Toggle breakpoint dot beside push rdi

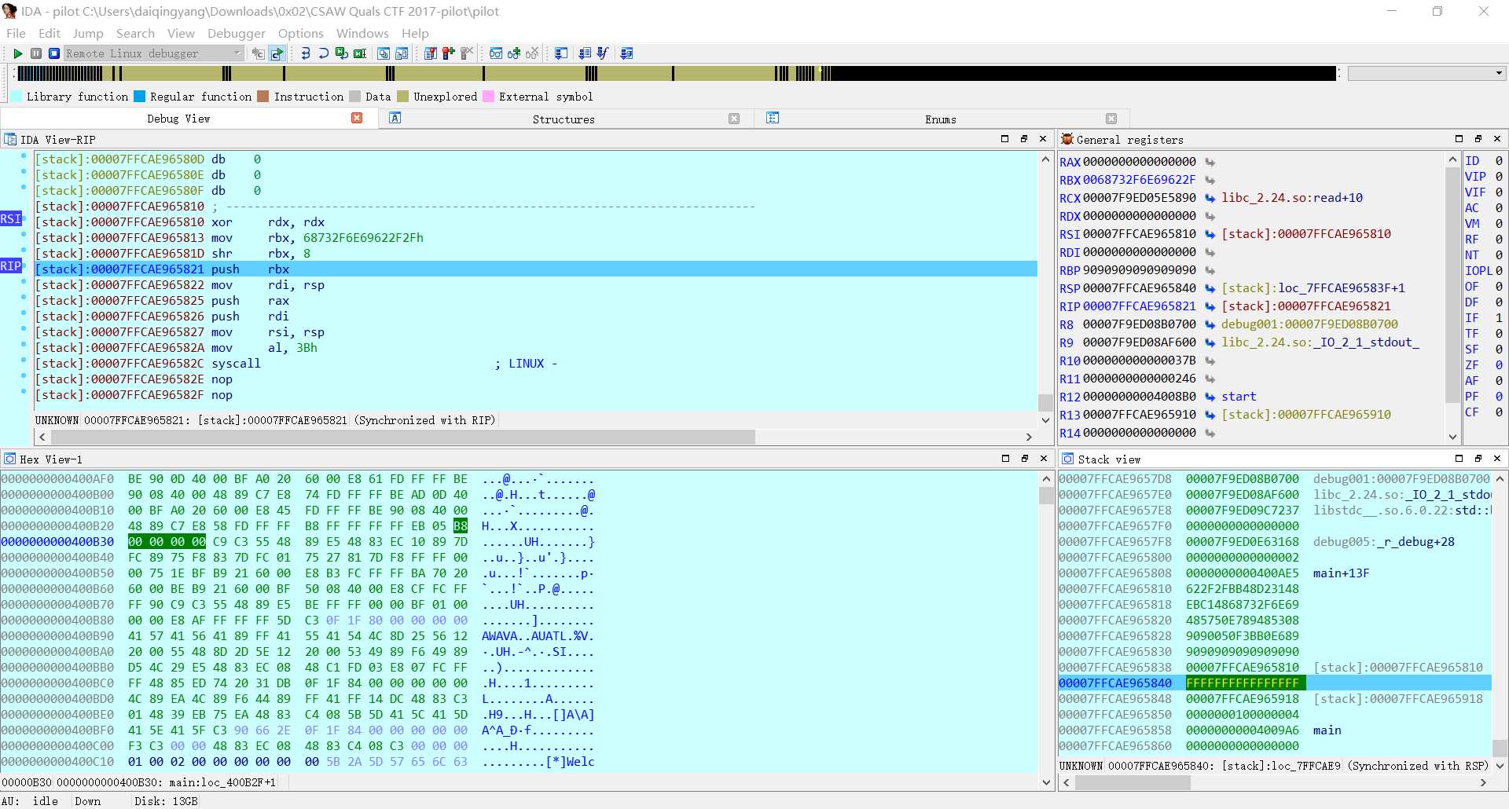click(24, 313)
